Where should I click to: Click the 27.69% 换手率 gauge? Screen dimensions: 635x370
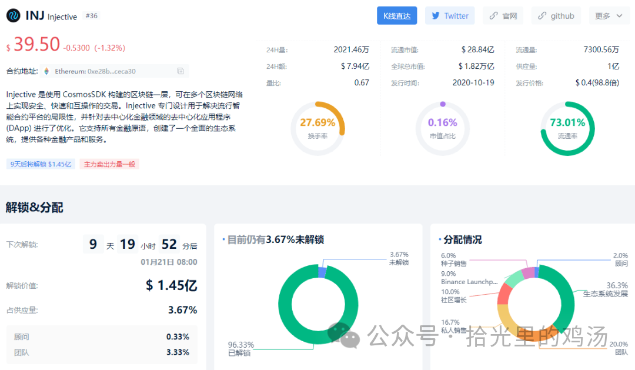click(x=317, y=128)
